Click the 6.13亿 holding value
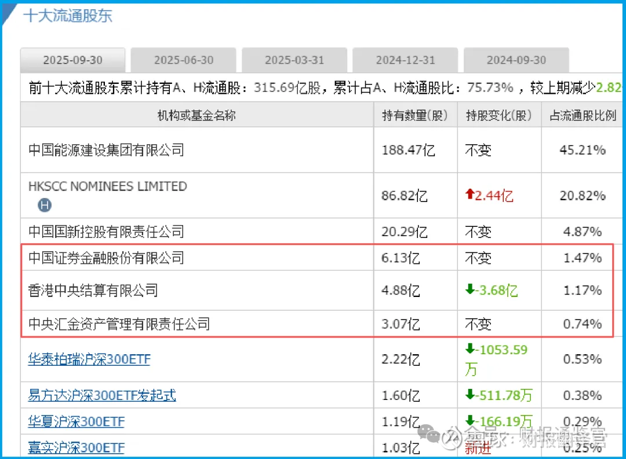This screenshot has width=626, height=459. click(x=401, y=258)
